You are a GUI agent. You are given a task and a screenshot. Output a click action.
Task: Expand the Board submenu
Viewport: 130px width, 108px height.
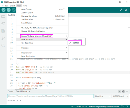(x=42, y=36)
